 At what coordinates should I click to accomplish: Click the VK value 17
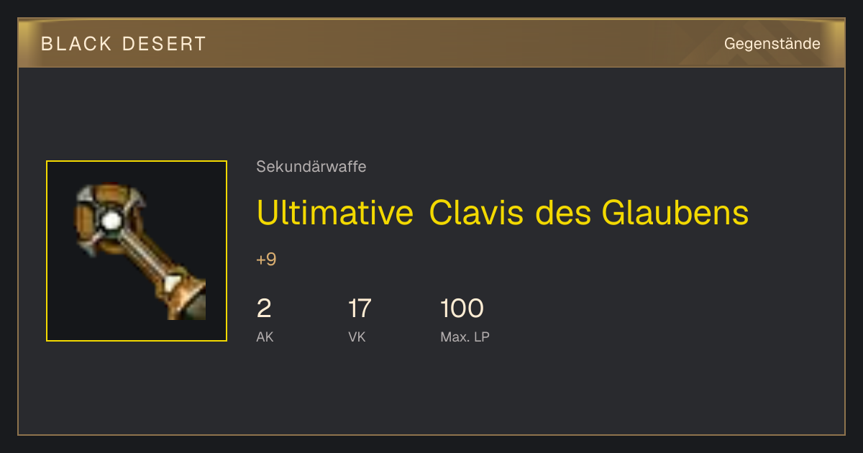tap(360, 308)
